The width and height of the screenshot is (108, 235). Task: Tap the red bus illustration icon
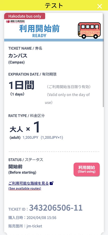tap(89, 30)
